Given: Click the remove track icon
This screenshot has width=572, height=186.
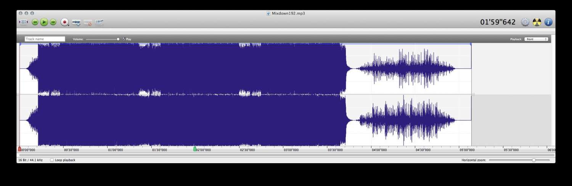Looking at the screenshot, I should tap(88, 23).
